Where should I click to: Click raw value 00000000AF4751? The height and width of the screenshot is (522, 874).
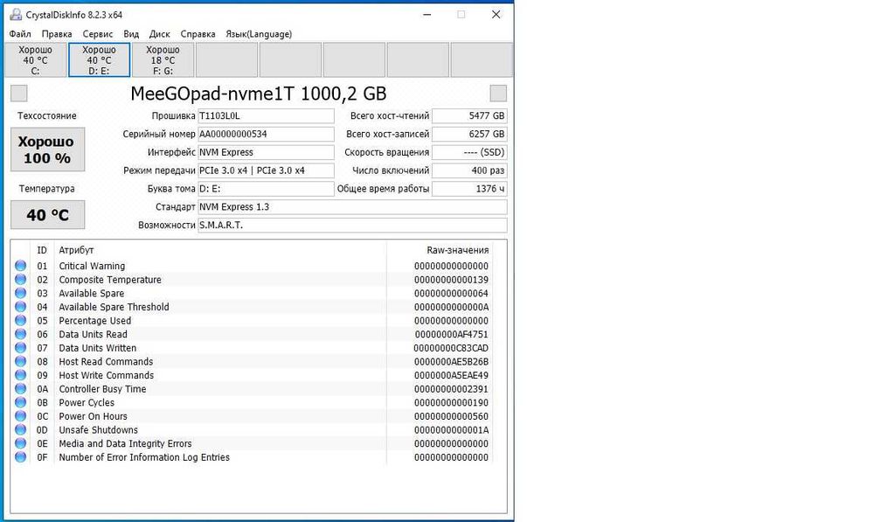(451, 334)
